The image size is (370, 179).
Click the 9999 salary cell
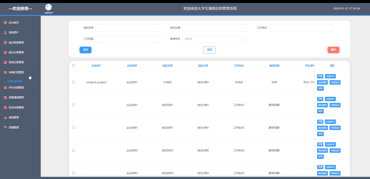(x=274, y=82)
